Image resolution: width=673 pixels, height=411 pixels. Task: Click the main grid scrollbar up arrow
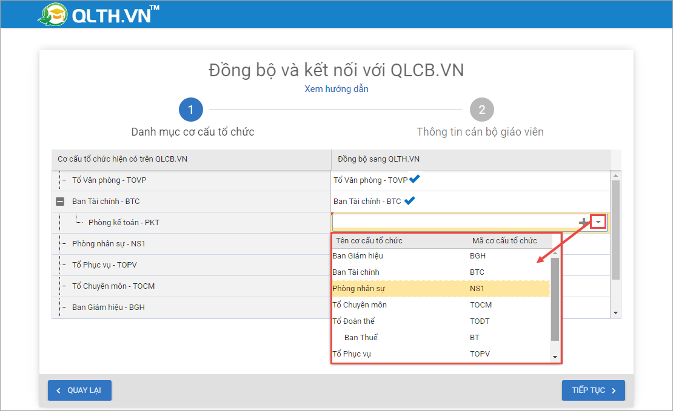click(x=615, y=176)
